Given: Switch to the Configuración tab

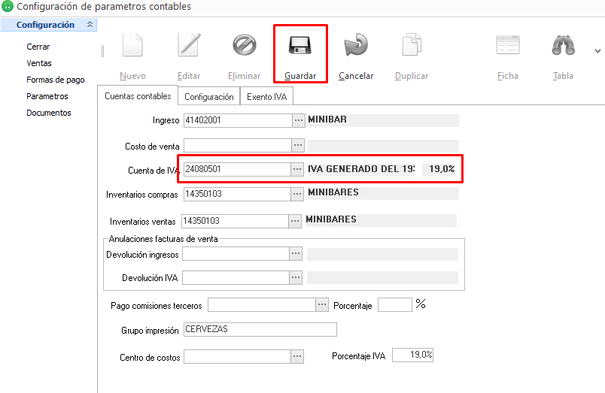Looking at the screenshot, I should click(208, 97).
